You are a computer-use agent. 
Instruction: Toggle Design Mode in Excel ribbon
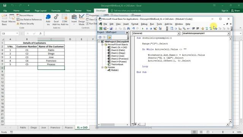(x=82, y=20)
